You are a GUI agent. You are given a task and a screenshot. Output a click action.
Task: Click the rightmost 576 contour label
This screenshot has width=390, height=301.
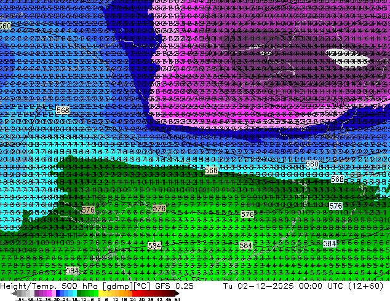click(335, 206)
